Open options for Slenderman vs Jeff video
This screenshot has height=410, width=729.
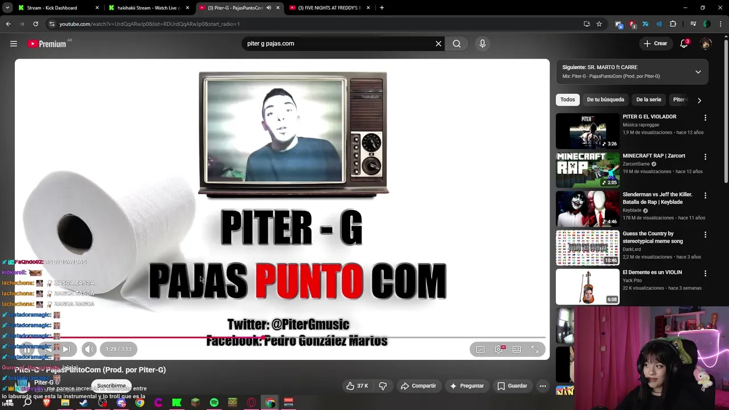[705, 195]
